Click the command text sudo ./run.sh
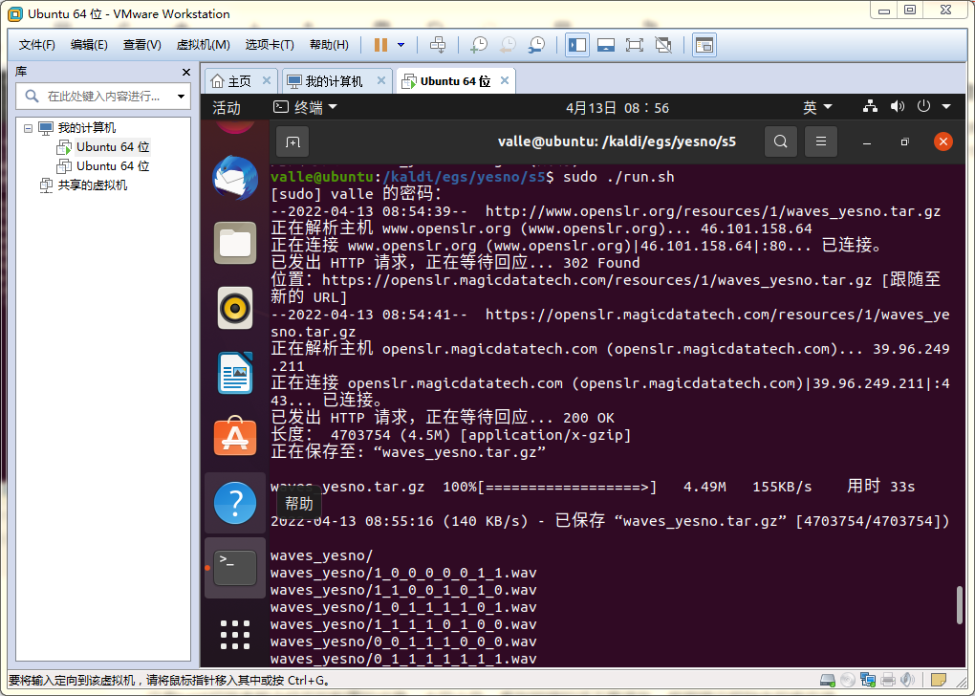Screen dimensions: 975x696 pos(618,177)
